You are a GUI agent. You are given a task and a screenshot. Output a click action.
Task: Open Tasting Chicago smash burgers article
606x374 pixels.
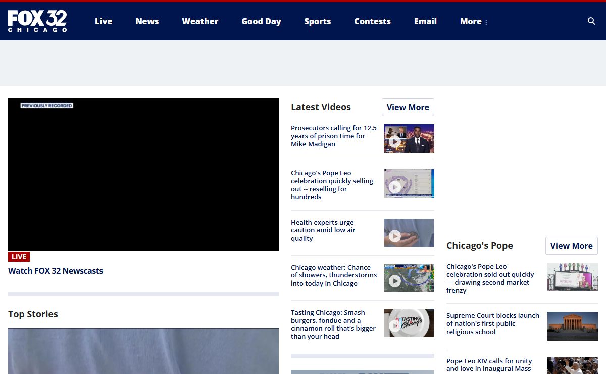pos(333,324)
